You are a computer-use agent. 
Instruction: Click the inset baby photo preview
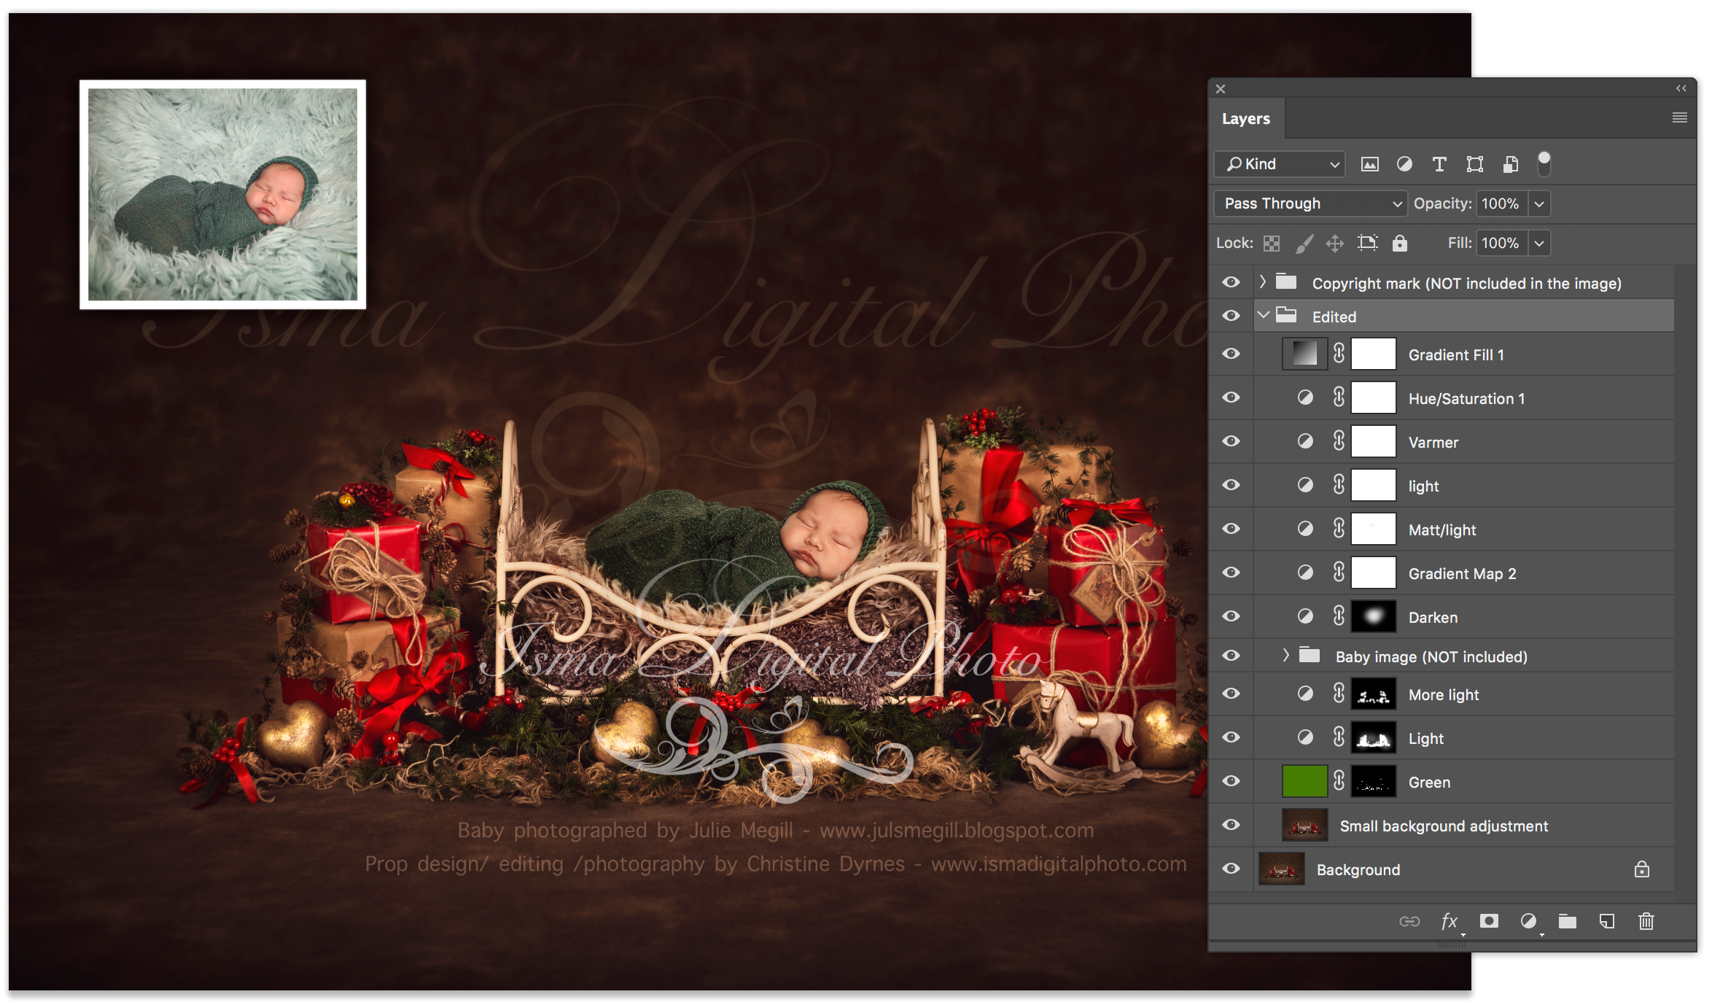tap(222, 194)
